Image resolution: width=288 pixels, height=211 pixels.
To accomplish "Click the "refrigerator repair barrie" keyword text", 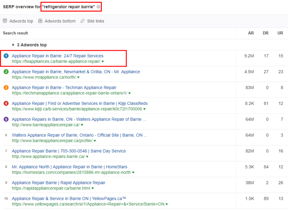I will [68, 7].
